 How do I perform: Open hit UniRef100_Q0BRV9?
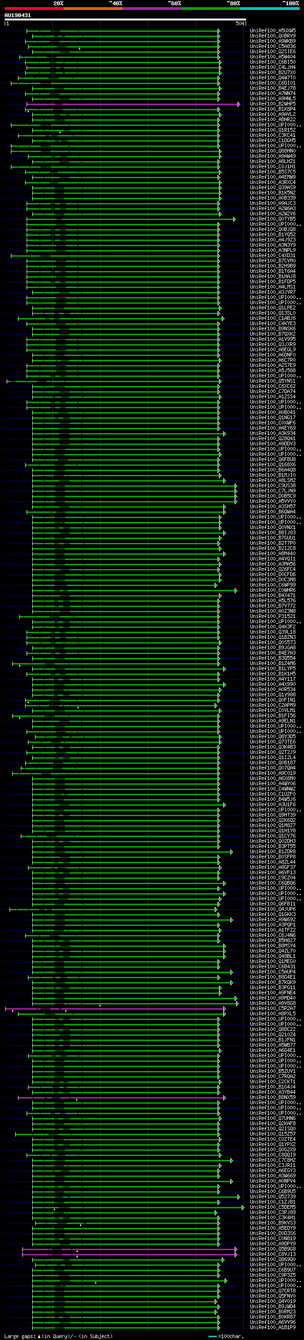(x=273, y=37)
